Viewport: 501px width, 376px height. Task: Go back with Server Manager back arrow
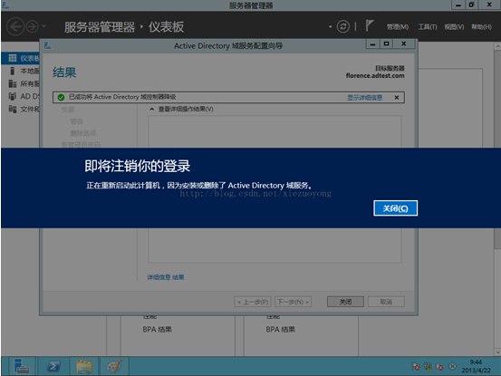[x=15, y=26]
